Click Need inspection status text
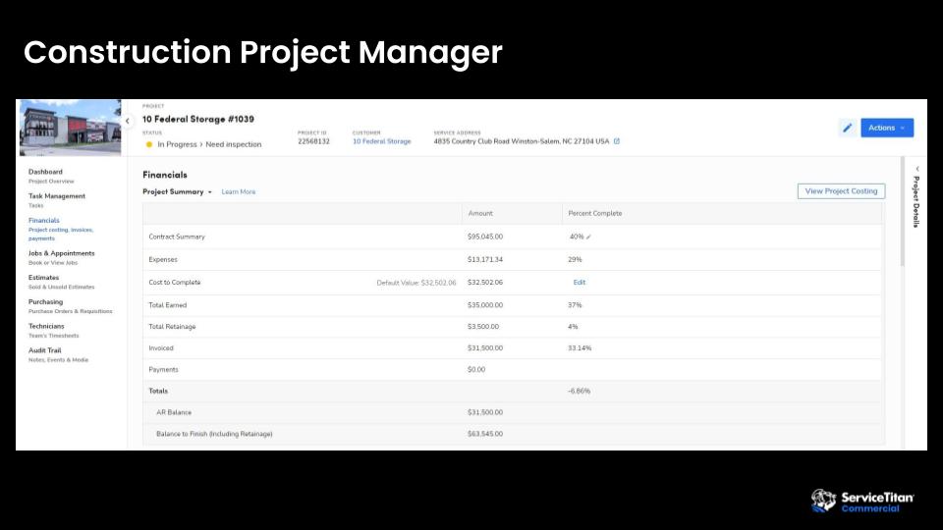The width and height of the screenshot is (943, 530). tap(234, 144)
